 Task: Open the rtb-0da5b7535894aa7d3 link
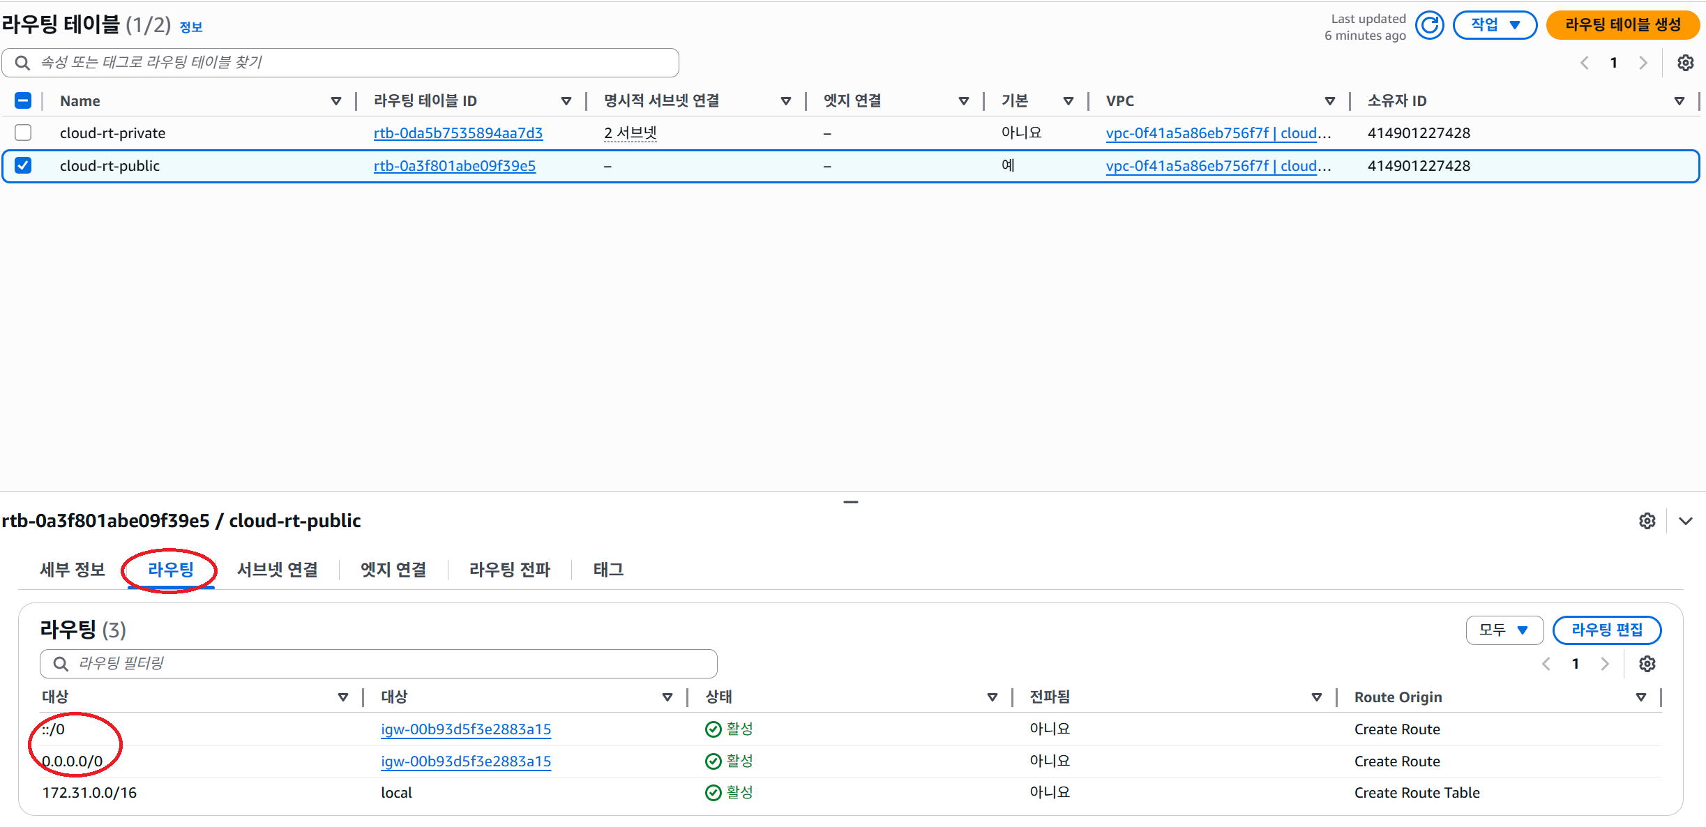[x=458, y=133]
